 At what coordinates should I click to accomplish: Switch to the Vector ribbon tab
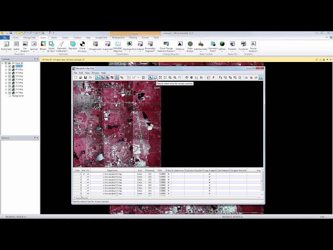54,37
